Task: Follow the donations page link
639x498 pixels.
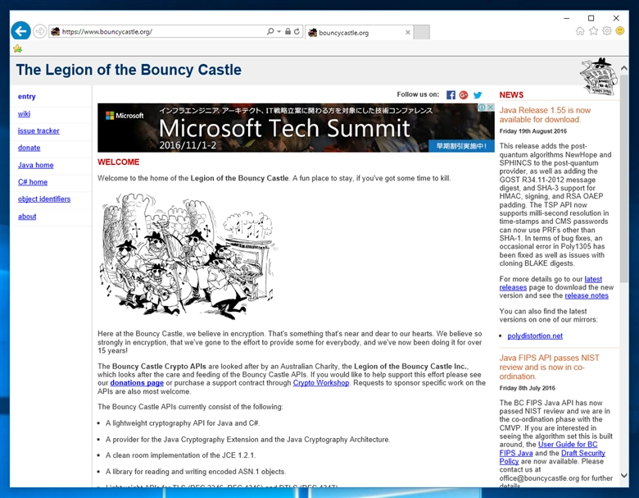Action: [x=137, y=383]
